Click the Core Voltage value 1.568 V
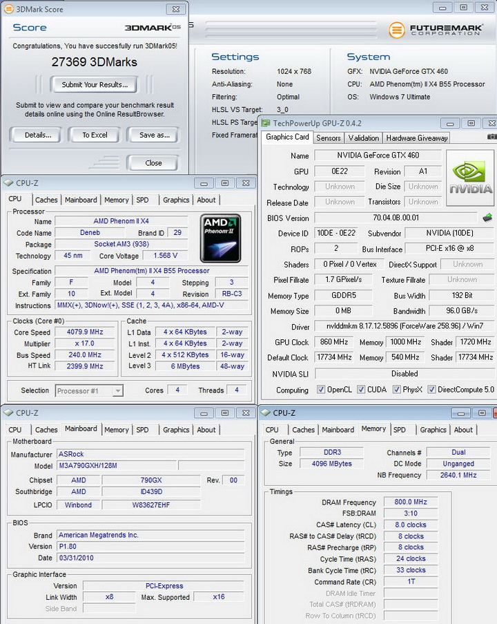This screenshot has height=624, width=497. pos(165,256)
